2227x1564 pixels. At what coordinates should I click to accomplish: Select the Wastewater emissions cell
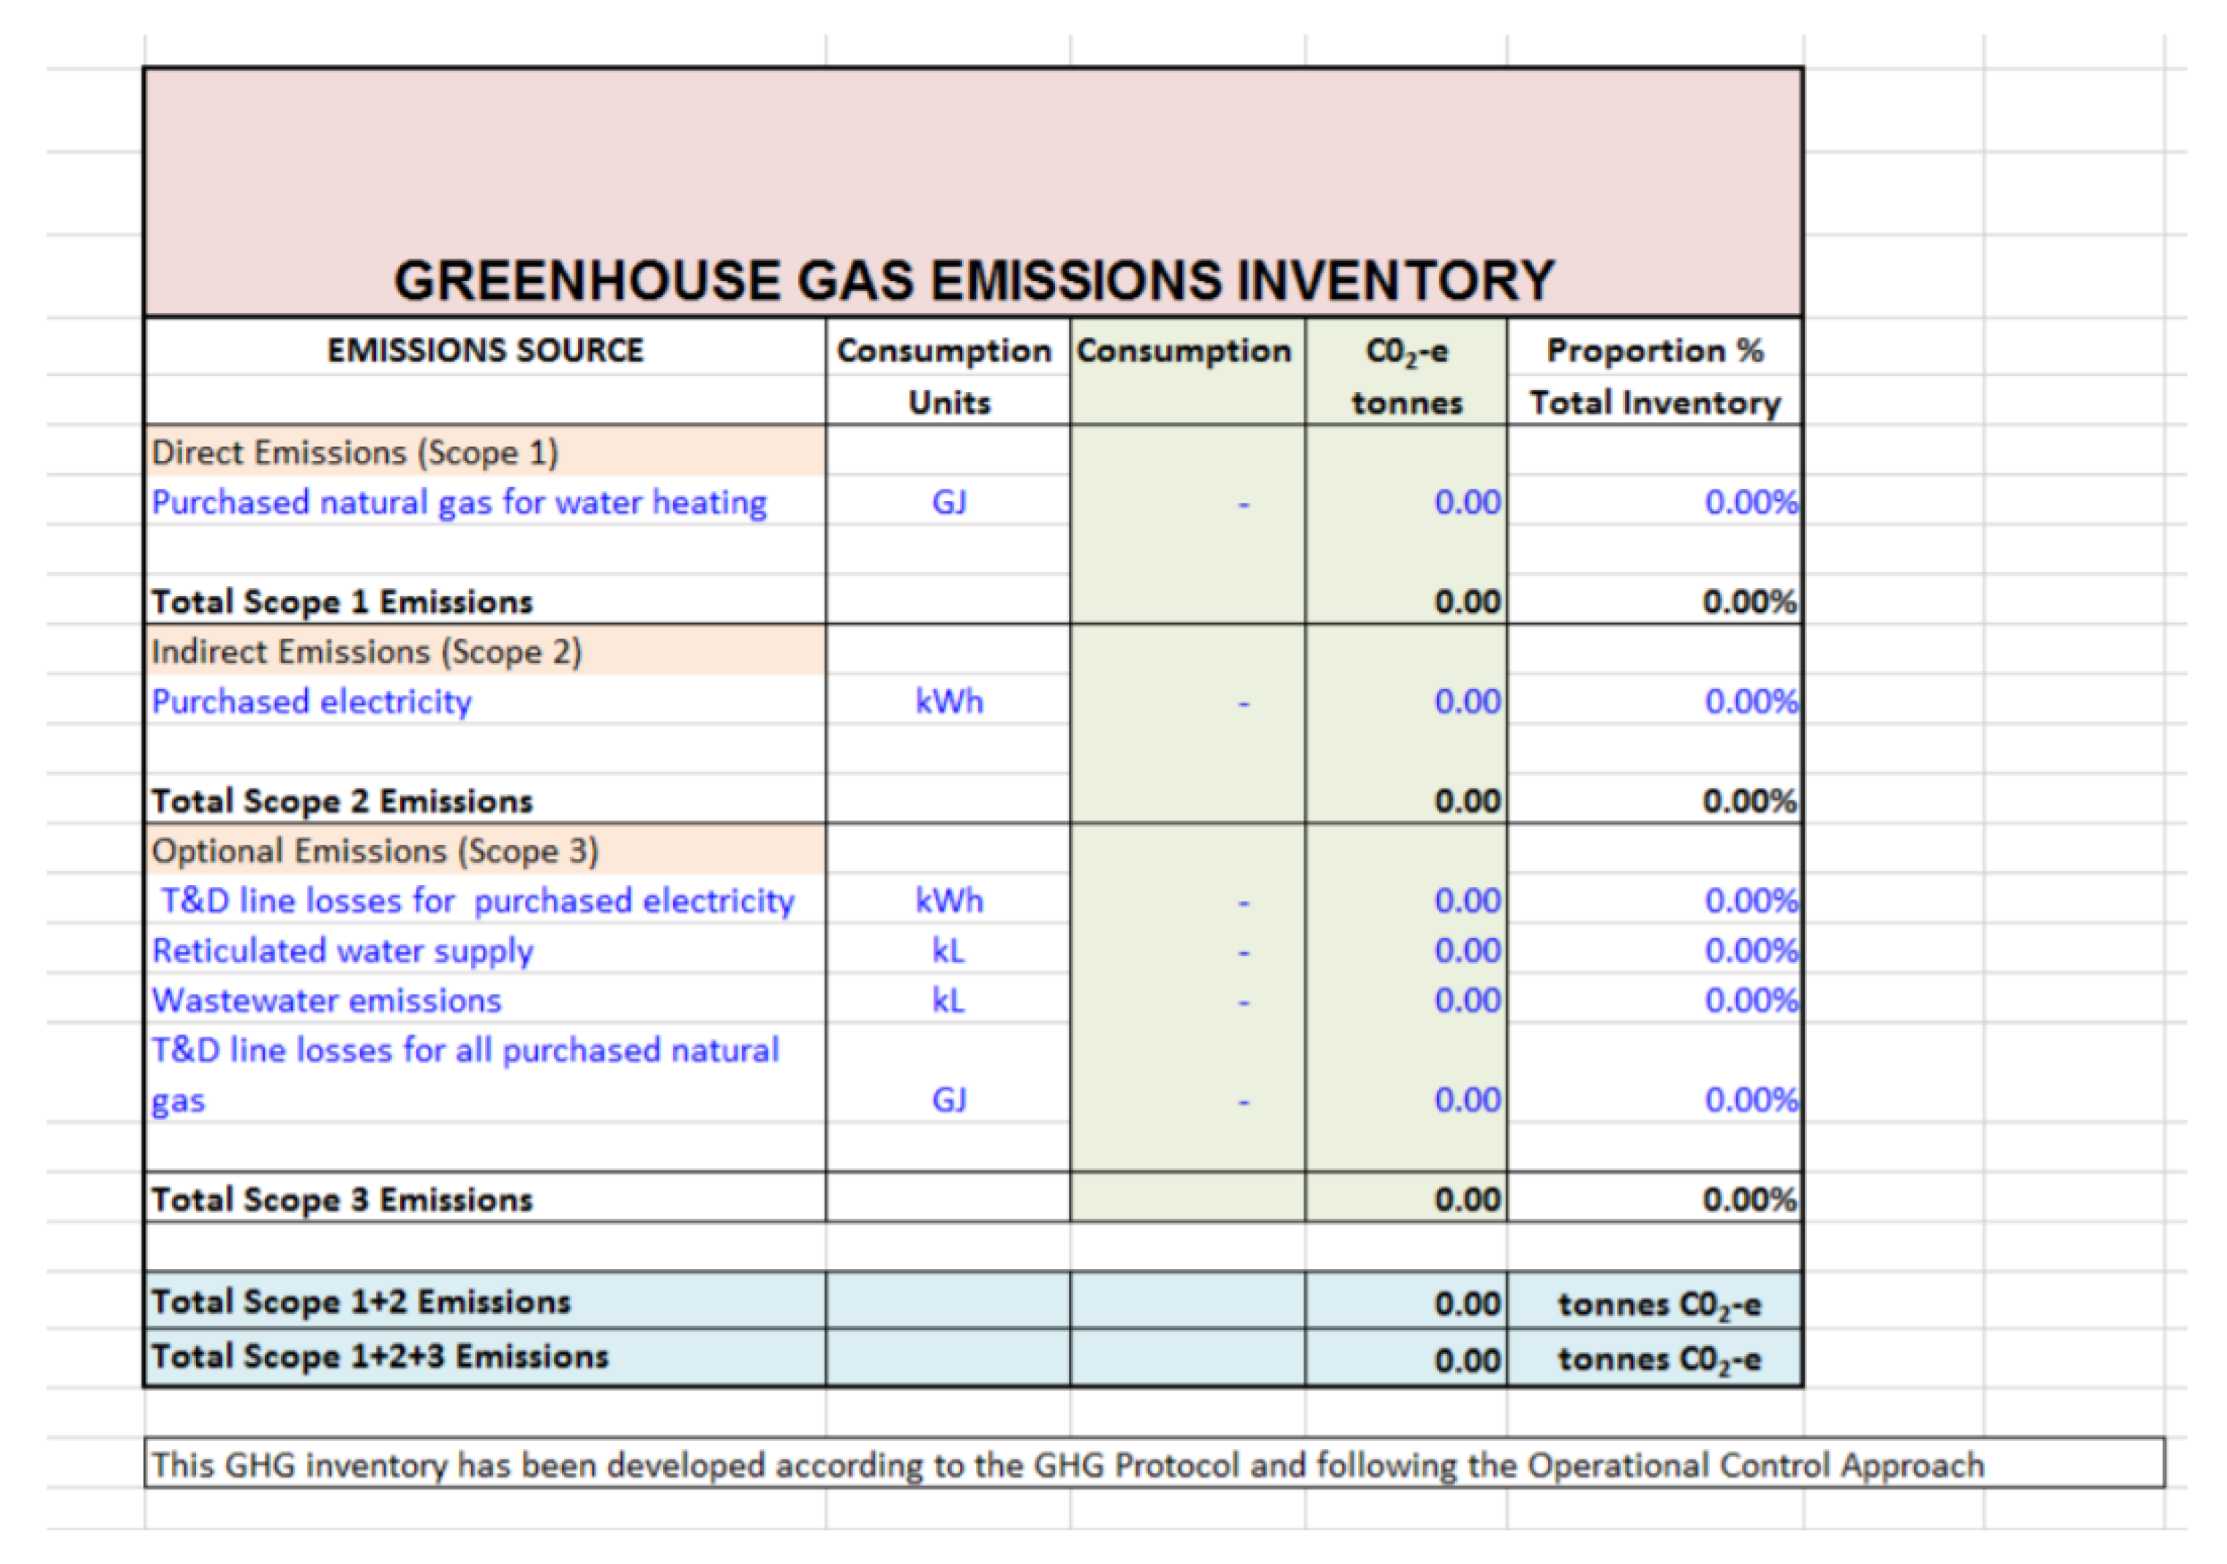click(x=327, y=1001)
